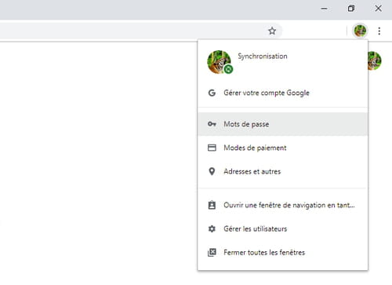The height and width of the screenshot is (285, 392).
Task: Open Modes de paiement
Action: pos(283,148)
